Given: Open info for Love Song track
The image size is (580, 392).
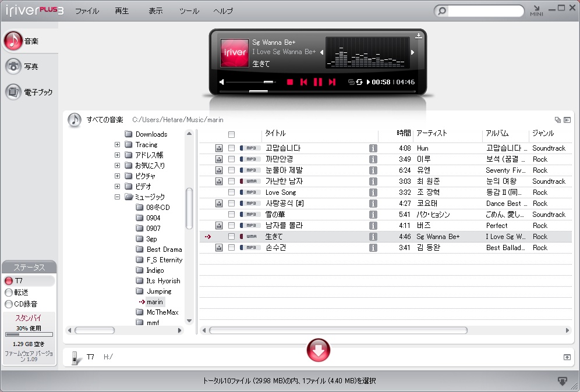Looking at the screenshot, I should point(373,193).
